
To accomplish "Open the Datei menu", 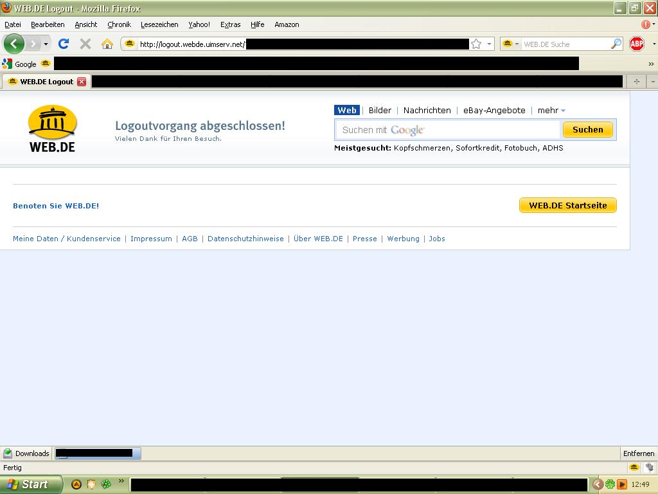I will coord(13,24).
